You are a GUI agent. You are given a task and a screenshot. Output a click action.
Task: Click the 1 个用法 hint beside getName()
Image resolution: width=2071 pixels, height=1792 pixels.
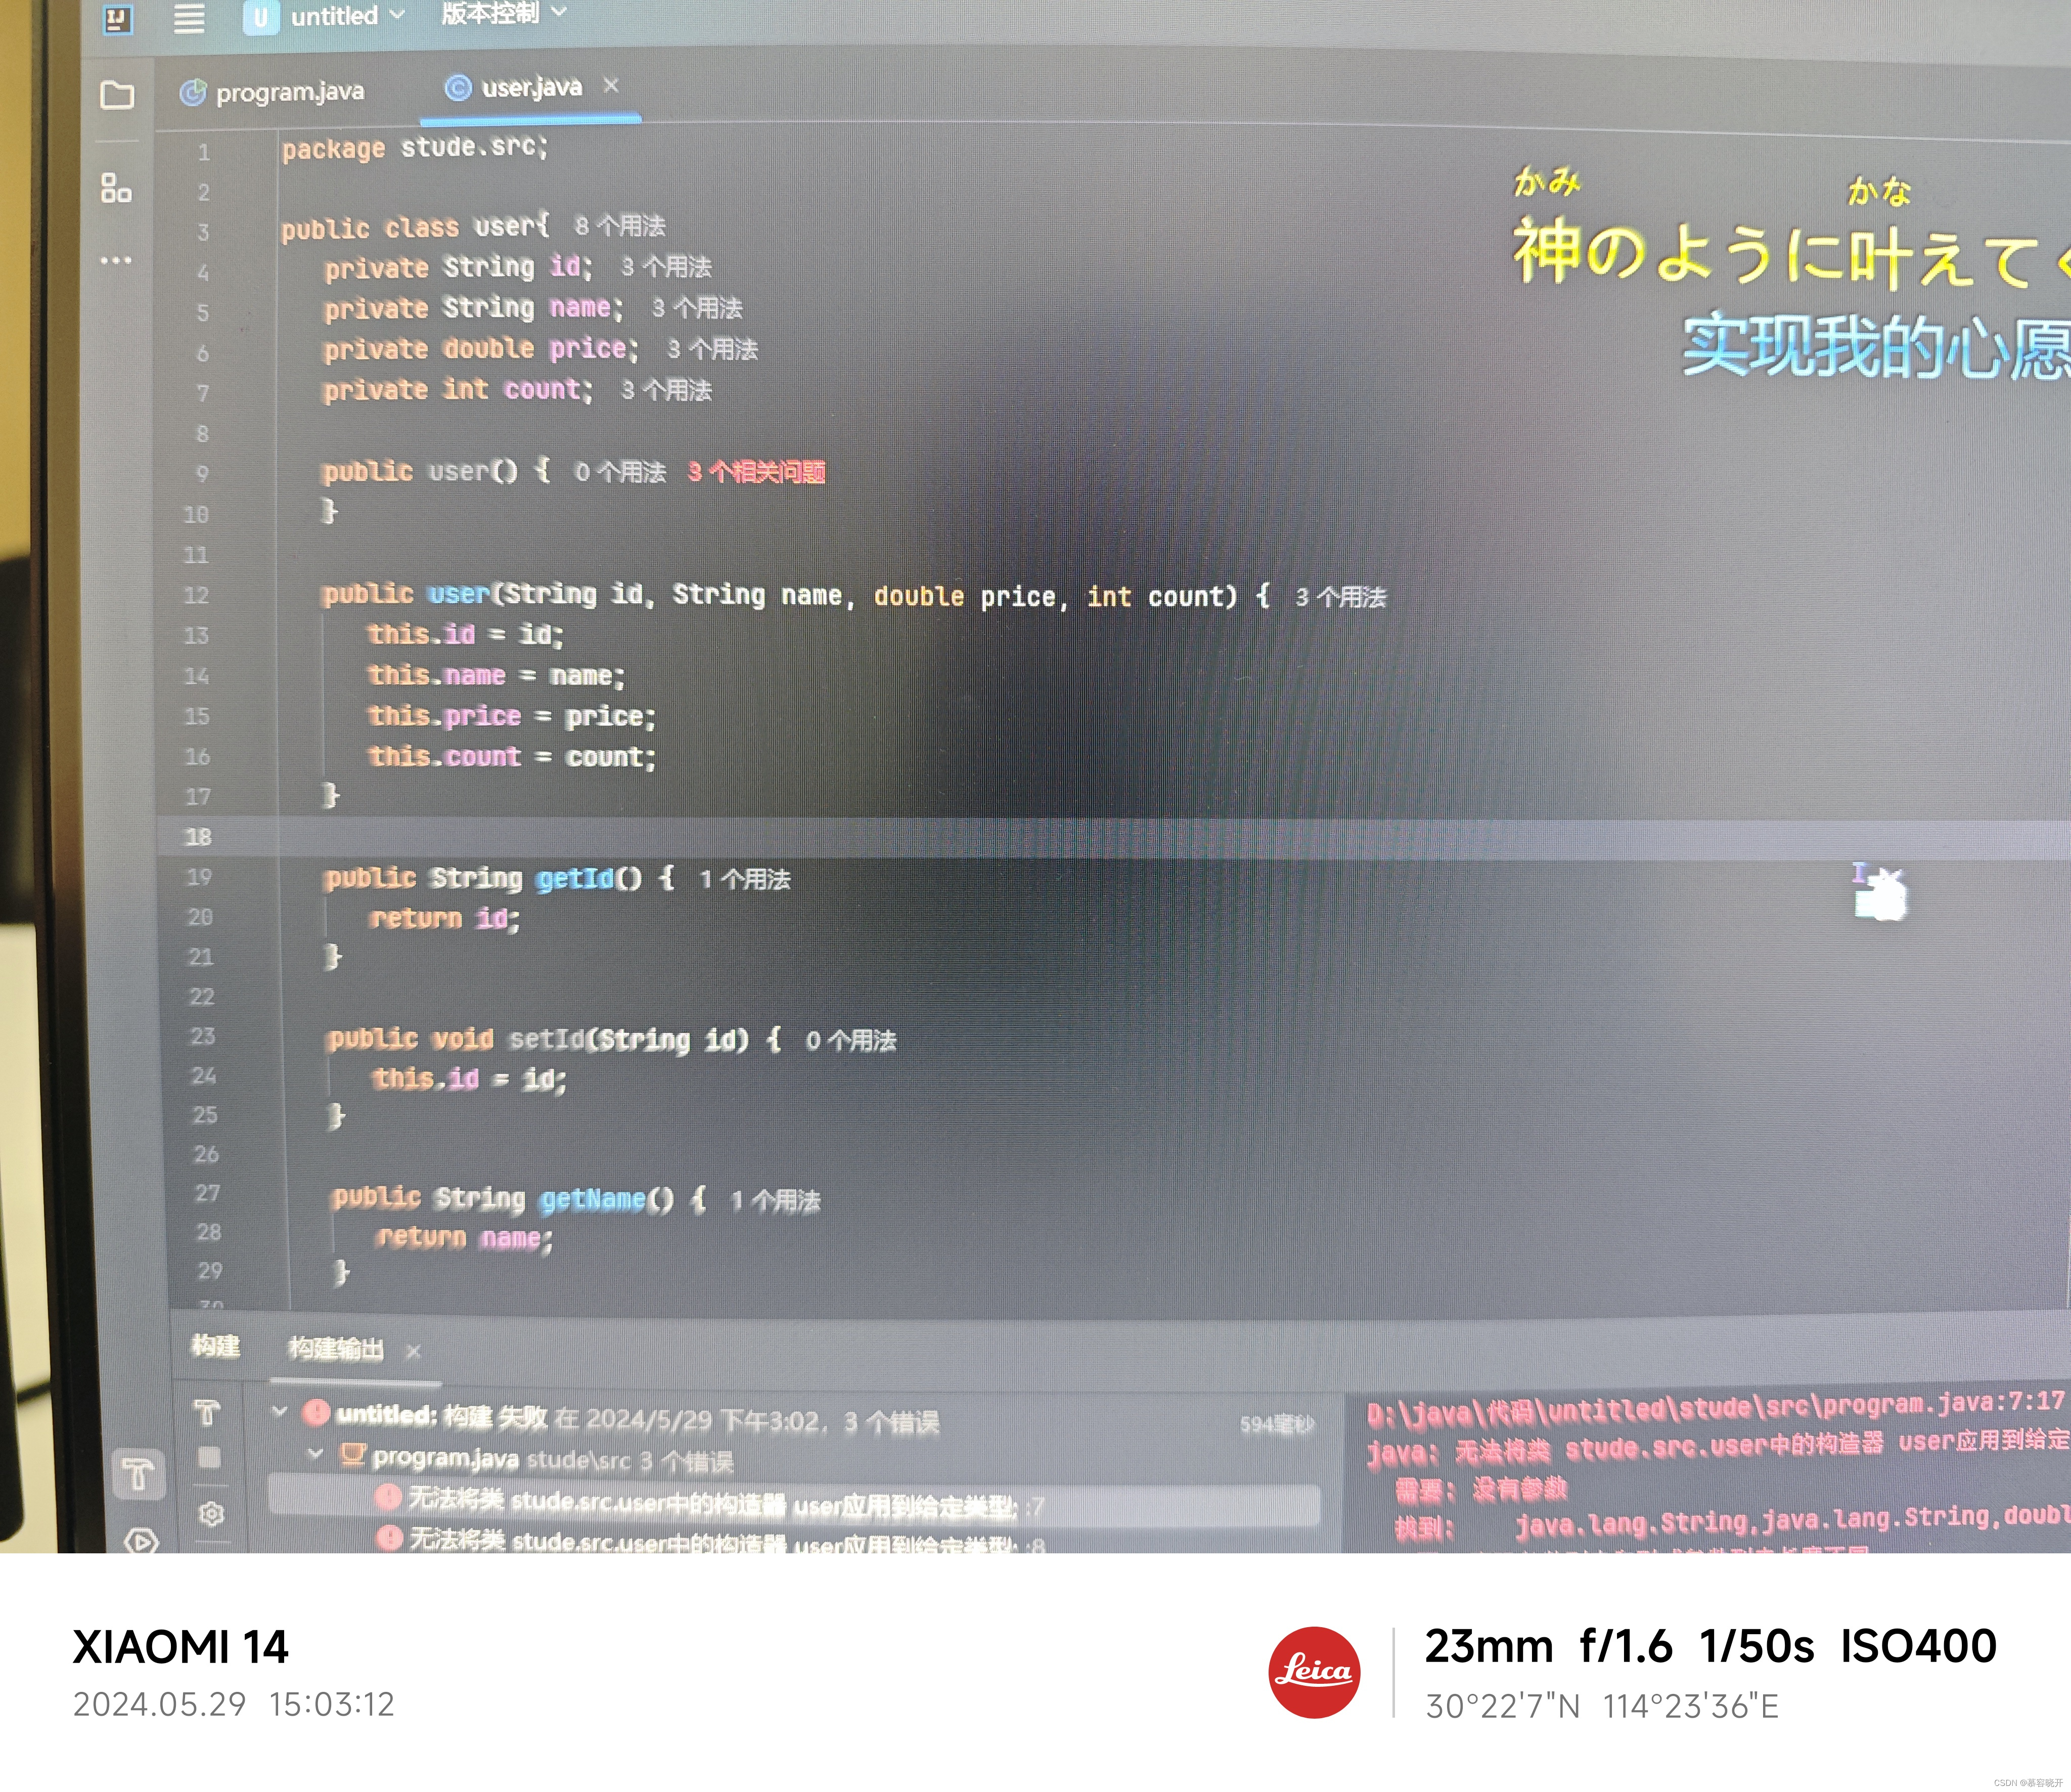coord(775,1201)
